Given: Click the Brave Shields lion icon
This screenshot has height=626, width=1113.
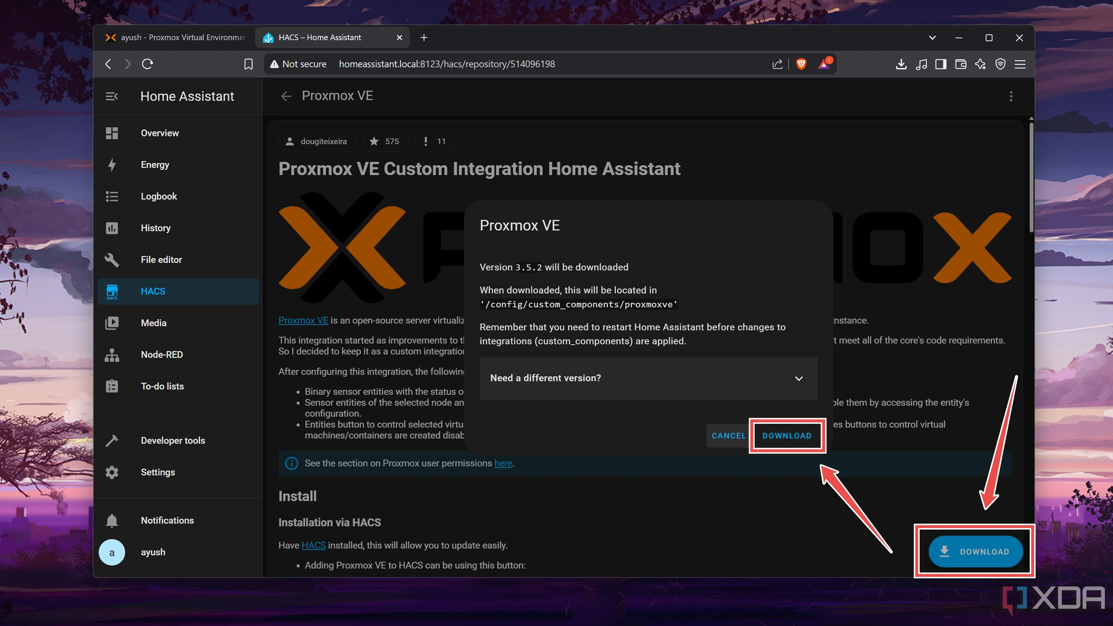Looking at the screenshot, I should [801, 64].
